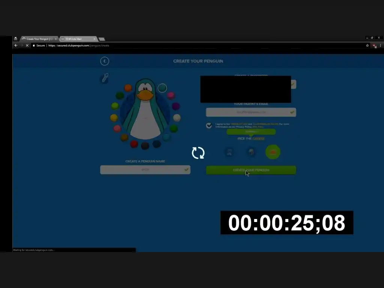Choose the yellow penguin color
Viewport: 384px width, 288px height.
(114, 118)
